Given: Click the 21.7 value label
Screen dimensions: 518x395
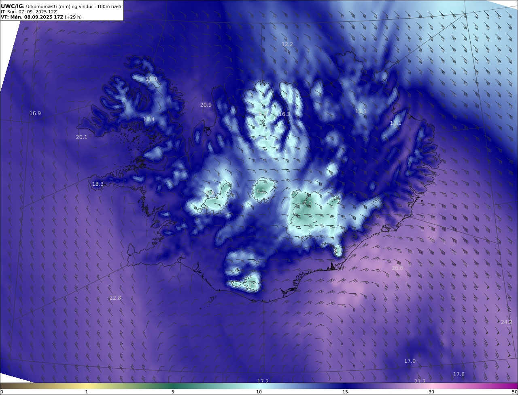Looking at the screenshot, I should pyautogui.click(x=420, y=382).
